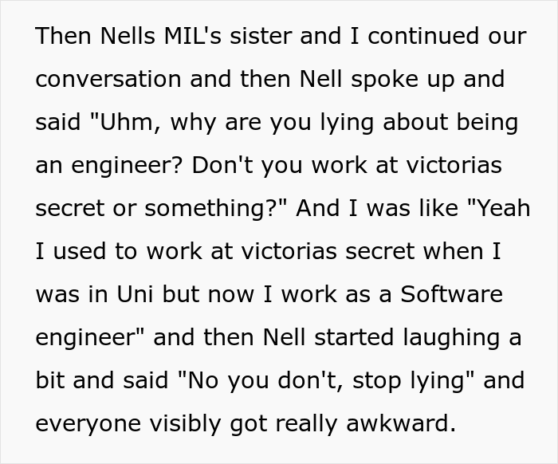Click the word "Then" at the paragraph start

click(64, 36)
